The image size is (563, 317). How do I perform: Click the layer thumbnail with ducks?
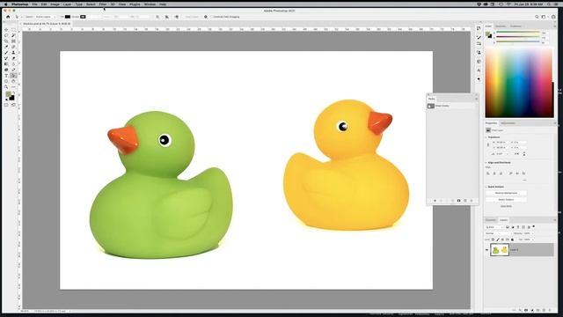(x=500, y=250)
